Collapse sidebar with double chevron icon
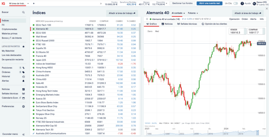 click(x=24, y=134)
